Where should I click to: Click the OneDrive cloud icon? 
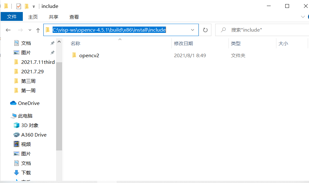13,103
